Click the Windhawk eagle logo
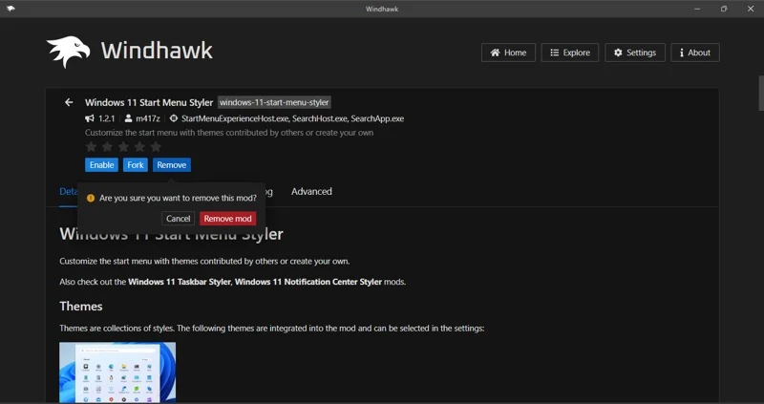The width and height of the screenshot is (764, 404). (x=68, y=52)
